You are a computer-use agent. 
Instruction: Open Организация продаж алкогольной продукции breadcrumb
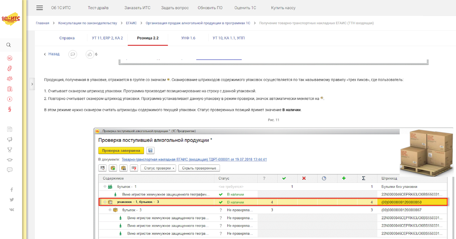198,23
